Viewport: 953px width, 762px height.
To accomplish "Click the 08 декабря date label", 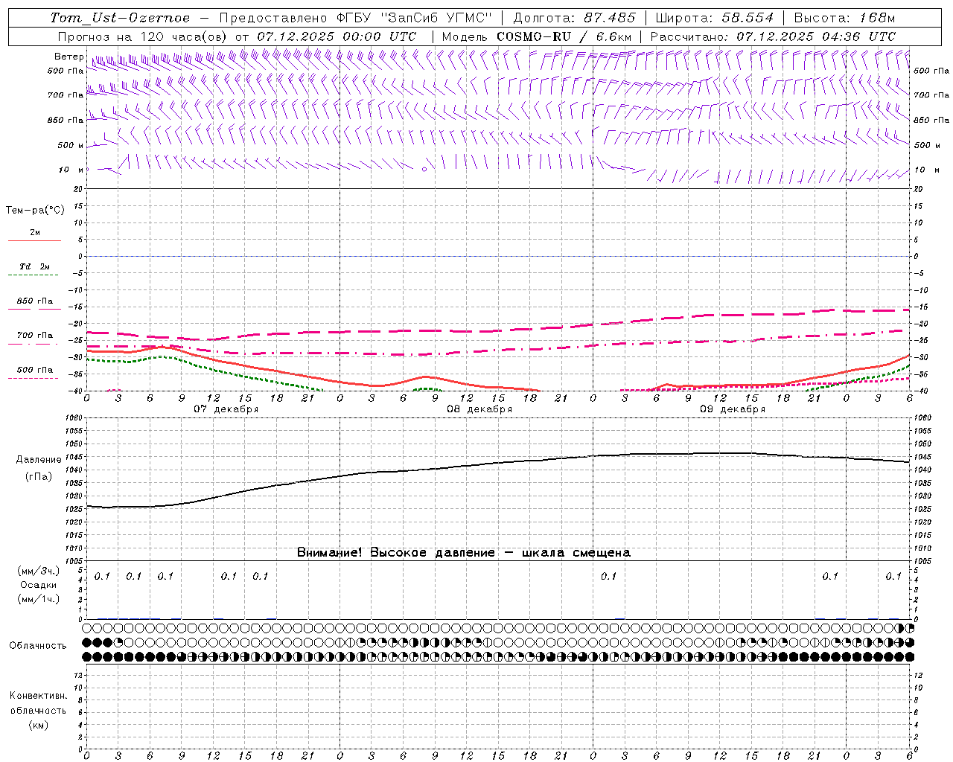I will [479, 409].
